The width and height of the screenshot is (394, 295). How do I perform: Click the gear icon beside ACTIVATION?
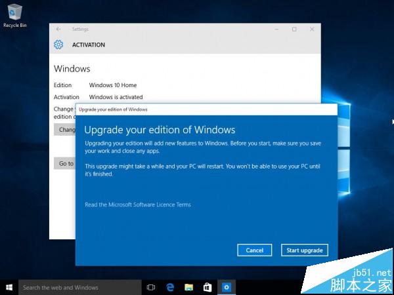pyautogui.click(x=58, y=45)
